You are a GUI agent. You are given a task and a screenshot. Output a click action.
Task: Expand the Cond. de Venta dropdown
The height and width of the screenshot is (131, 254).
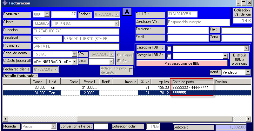(74, 54)
